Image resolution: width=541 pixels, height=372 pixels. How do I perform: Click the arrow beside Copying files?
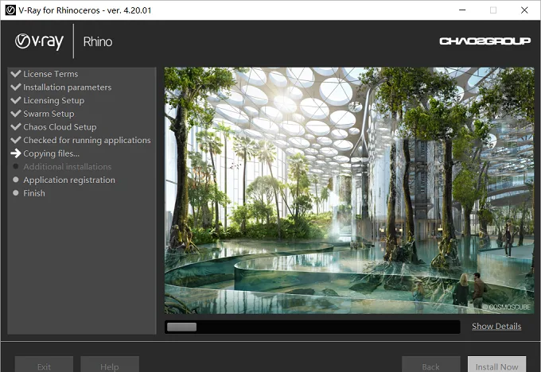[x=16, y=153]
